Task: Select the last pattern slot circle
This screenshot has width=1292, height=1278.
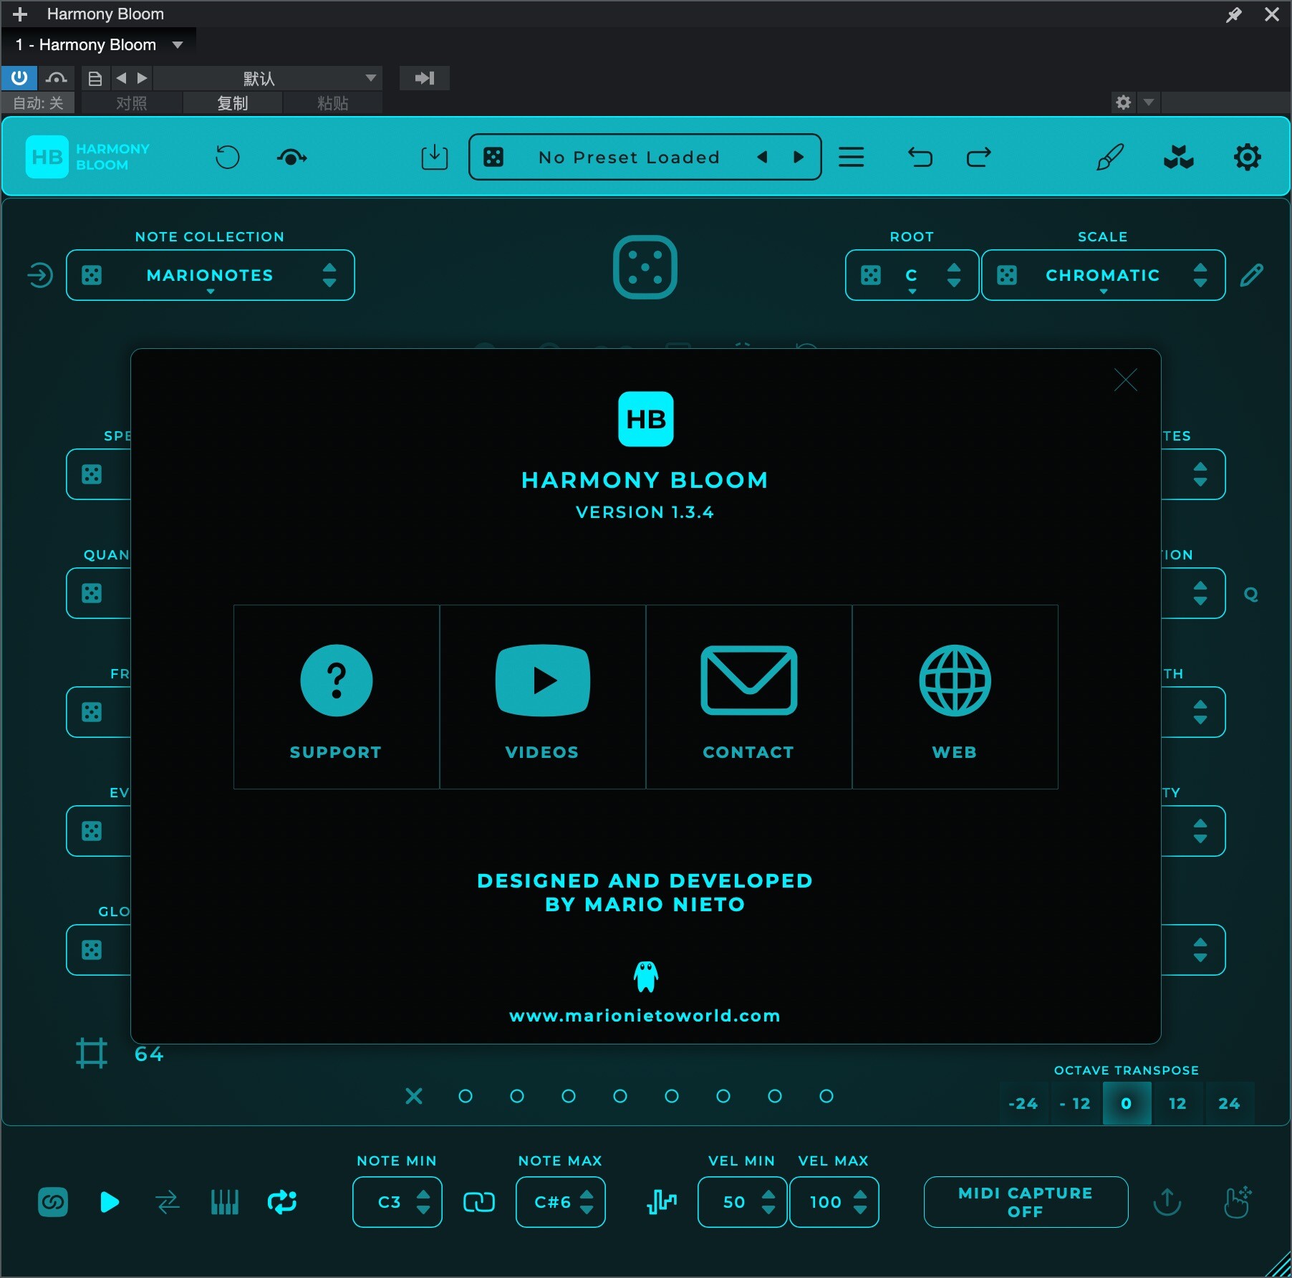Action: click(x=826, y=1096)
